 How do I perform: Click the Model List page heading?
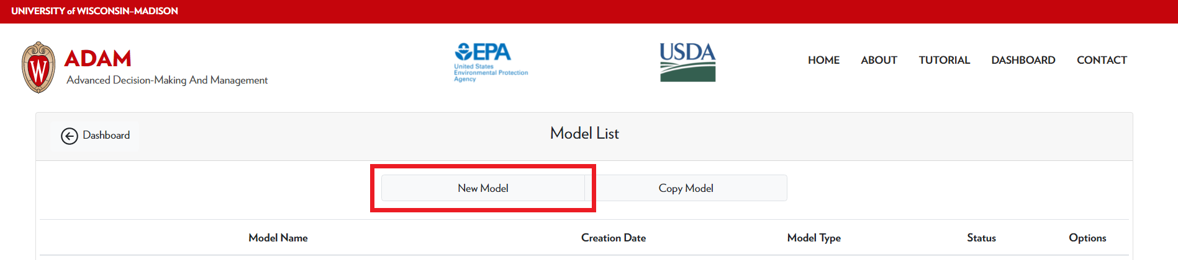584,134
